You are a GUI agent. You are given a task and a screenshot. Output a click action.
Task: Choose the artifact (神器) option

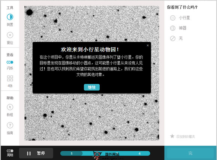coord(178,28)
